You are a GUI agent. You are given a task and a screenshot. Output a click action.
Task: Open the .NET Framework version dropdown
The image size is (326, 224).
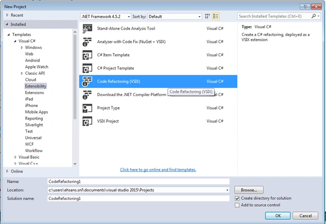(106, 16)
